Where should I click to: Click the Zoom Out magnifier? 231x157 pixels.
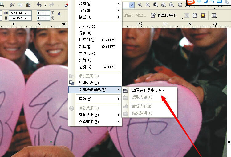click(148, 5)
